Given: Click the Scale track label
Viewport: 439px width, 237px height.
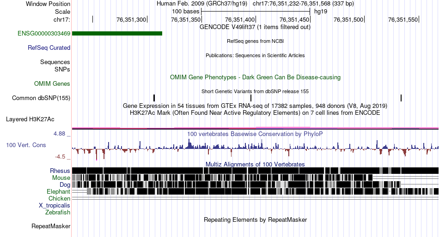Looking at the screenshot, I should (63, 12).
